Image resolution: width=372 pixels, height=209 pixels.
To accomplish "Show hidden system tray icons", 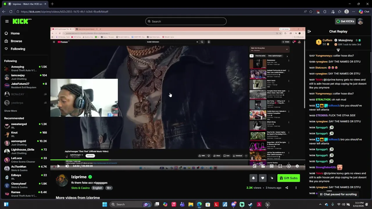I will (x=320, y=204).
